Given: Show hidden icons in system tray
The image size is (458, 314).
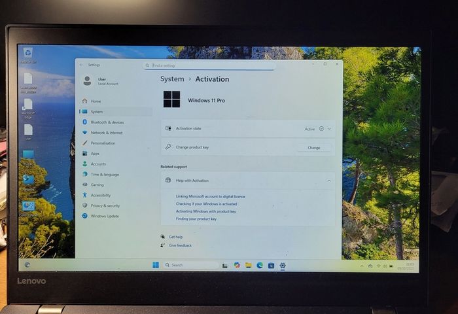Looking at the screenshot, I should point(362,266).
